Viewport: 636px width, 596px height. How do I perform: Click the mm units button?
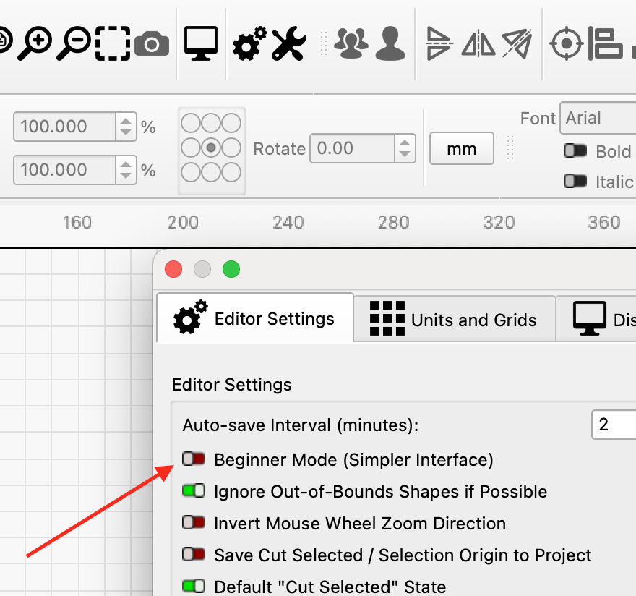pos(462,148)
